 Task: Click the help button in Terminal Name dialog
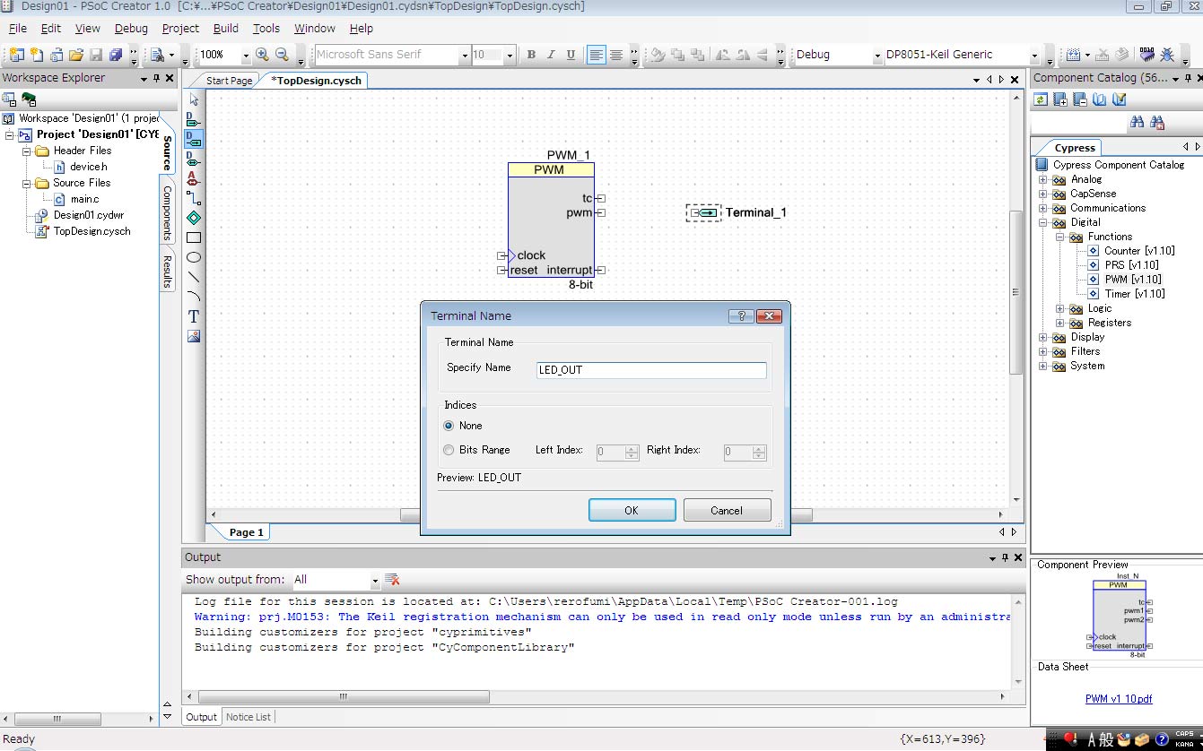[x=740, y=315]
